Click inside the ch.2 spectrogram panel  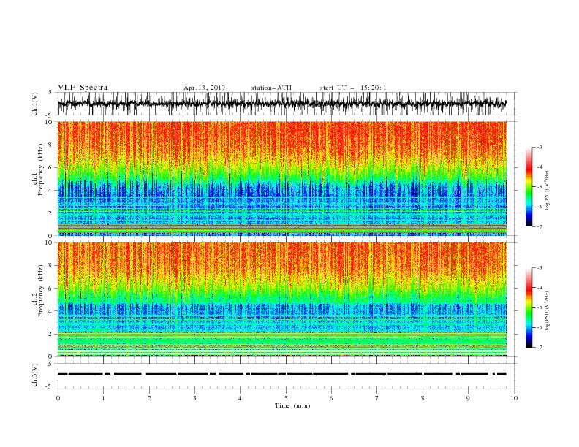pos(281,299)
